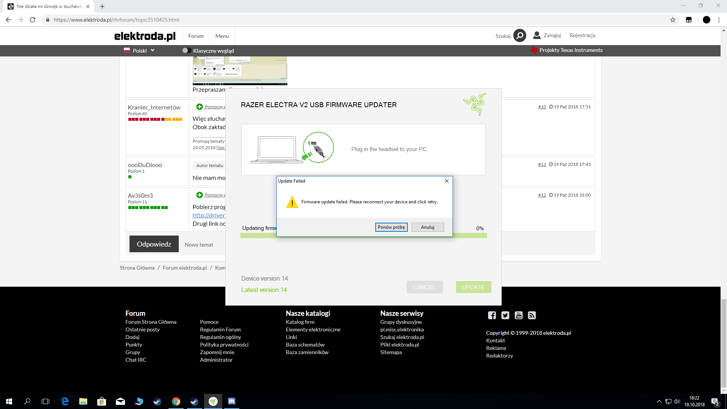The height and width of the screenshot is (409, 727).
Task: Open Kraniec_Internetów user profile
Action: coord(154,107)
